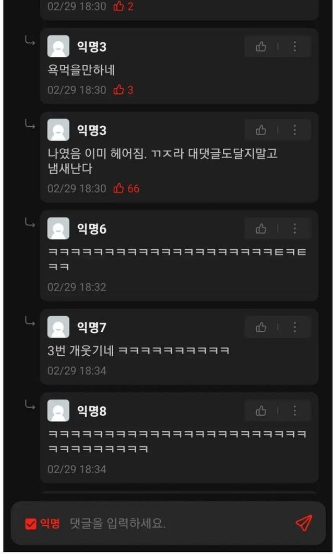
Task: Send the comment with the paper plane icon
Action: (304, 523)
